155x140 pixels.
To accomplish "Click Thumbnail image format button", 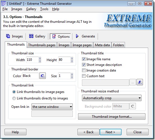I will coord(112,117).
